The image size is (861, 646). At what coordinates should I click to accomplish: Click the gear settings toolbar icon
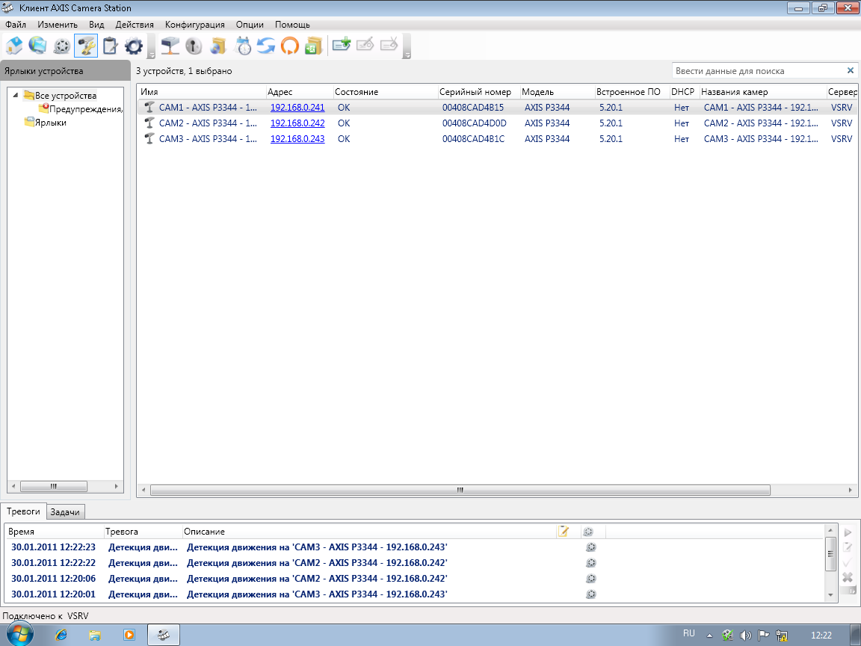[x=134, y=46]
